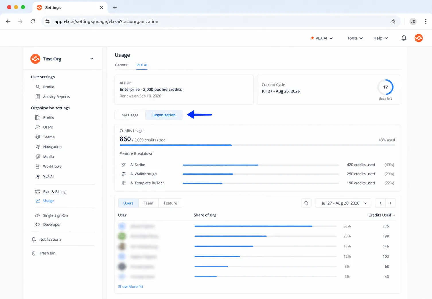The width and height of the screenshot is (432, 299).
Task: Open Teams in the sidebar
Action: coord(45,137)
